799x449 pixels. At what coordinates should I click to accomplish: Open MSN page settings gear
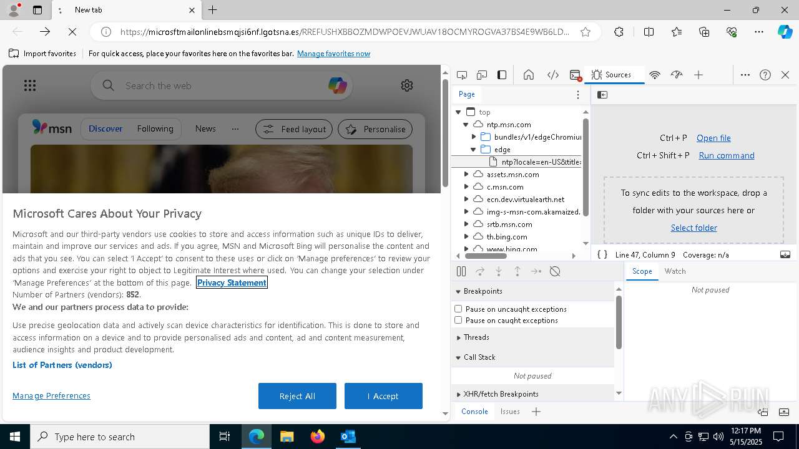(407, 85)
